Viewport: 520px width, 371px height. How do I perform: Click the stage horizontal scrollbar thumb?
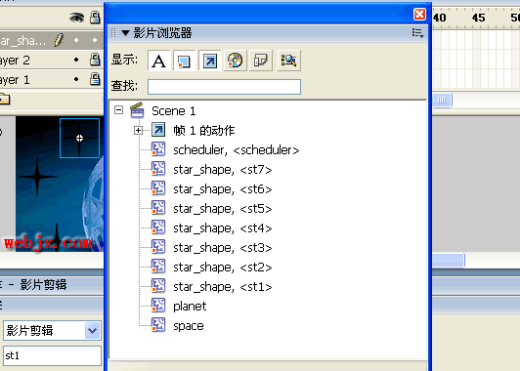[448, 261]
